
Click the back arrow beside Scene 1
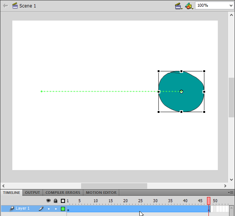coord(6,6)
